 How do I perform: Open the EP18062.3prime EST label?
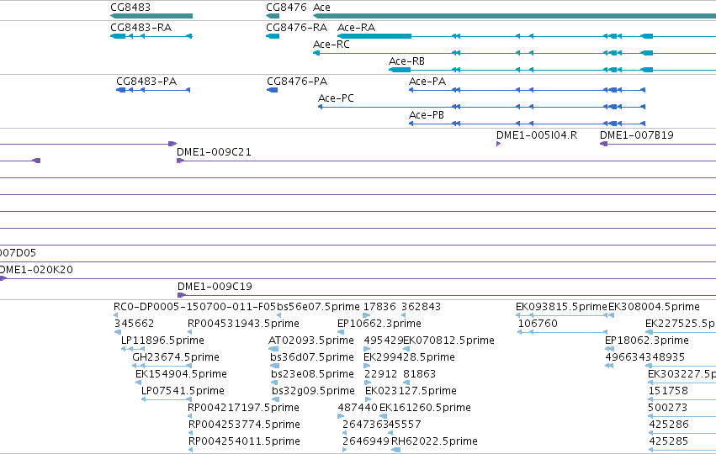pos(647,340)
